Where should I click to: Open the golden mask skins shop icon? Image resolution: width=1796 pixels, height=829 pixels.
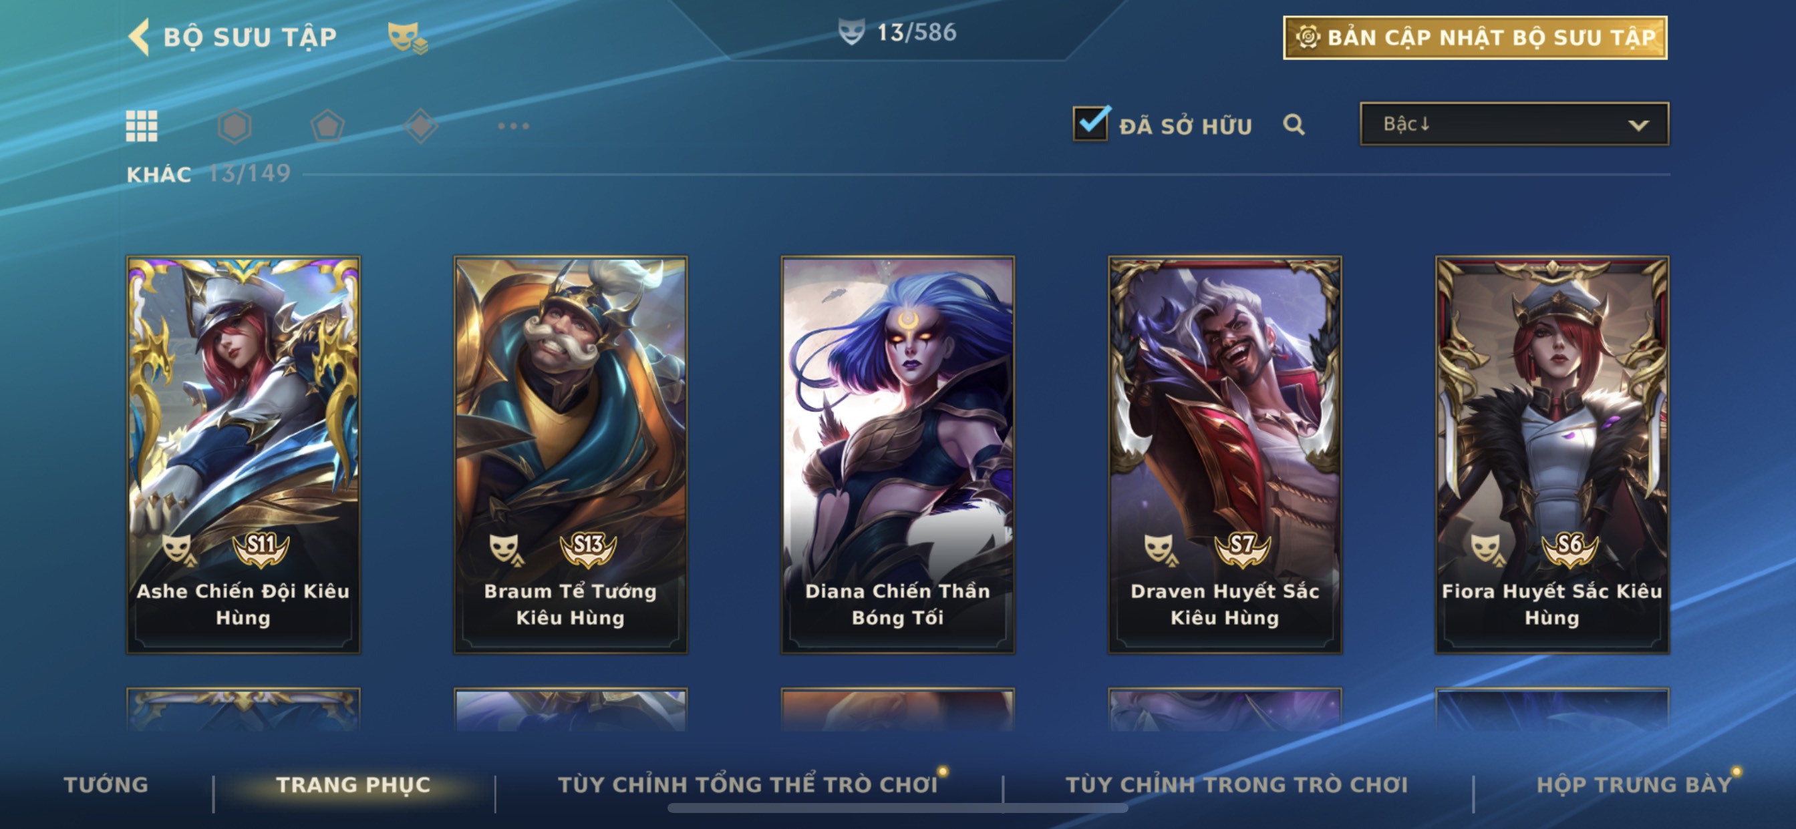point(407,37)
